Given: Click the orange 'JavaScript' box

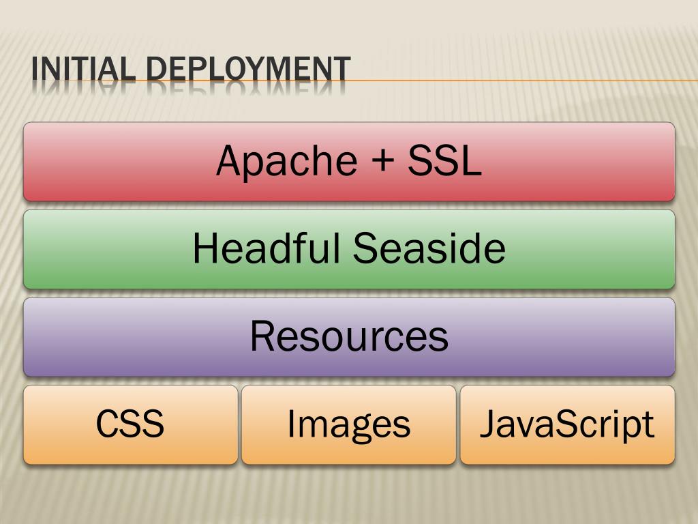Looking at the screenshot, I should pyautogui.click(x=568, y=425).
